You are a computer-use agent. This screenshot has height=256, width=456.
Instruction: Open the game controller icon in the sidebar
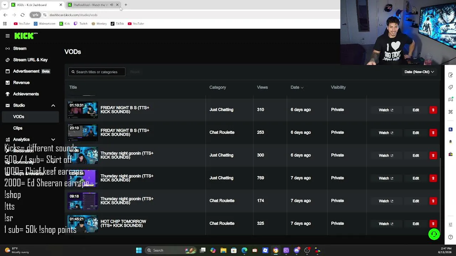(x=451, y=100)
